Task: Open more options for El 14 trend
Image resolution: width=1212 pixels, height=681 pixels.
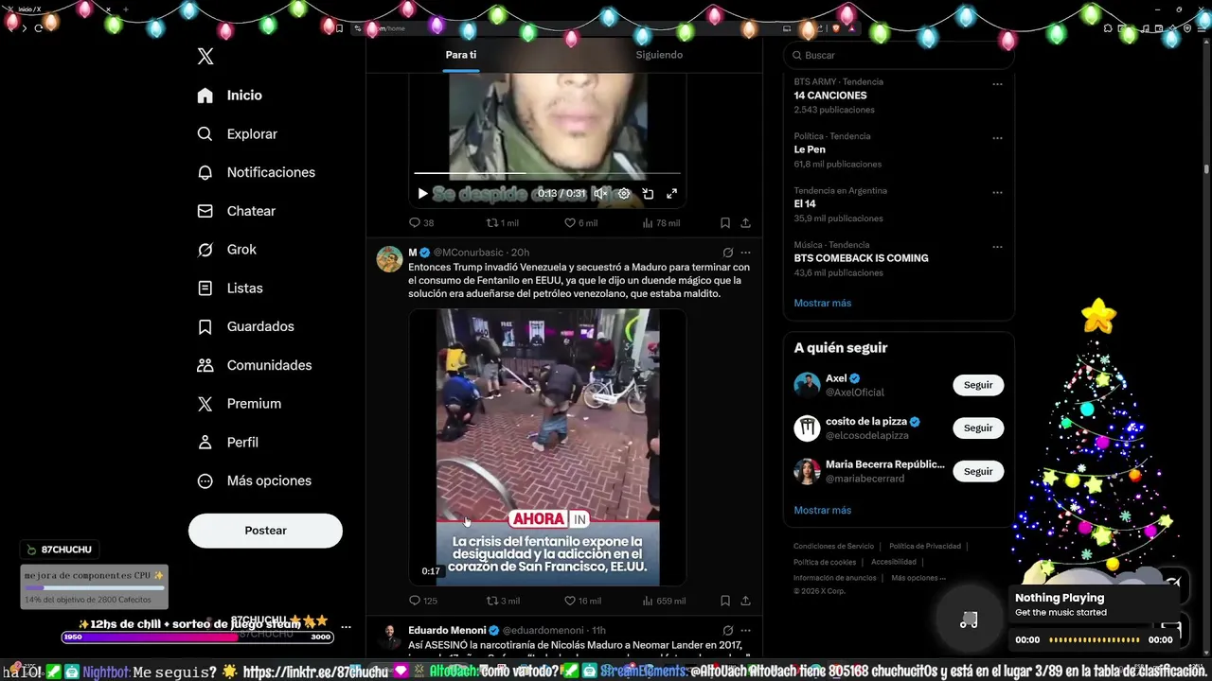Action: pyautogui.click(x=997, y=193)
